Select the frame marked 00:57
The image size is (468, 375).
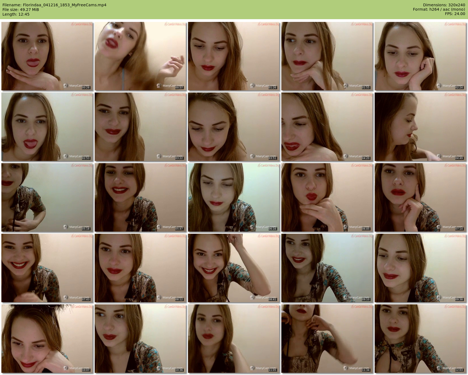coord(140,56)
